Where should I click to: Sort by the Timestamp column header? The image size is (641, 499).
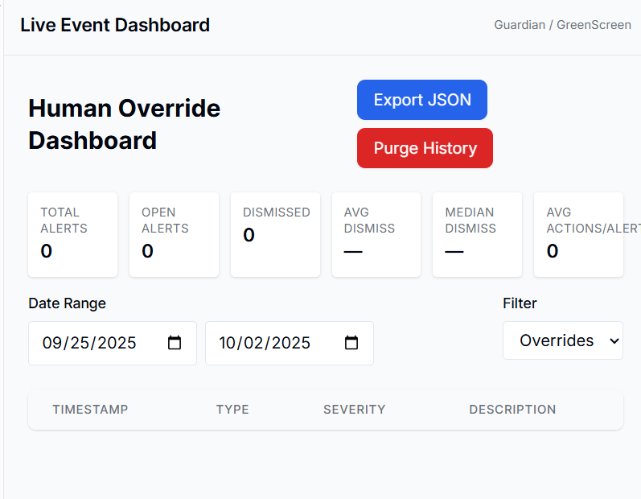click(x=90, y=410)
